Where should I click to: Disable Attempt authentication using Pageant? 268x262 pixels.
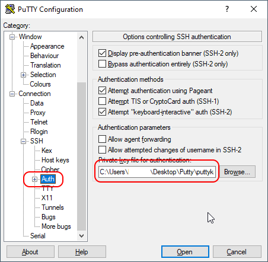coord(102,91)
